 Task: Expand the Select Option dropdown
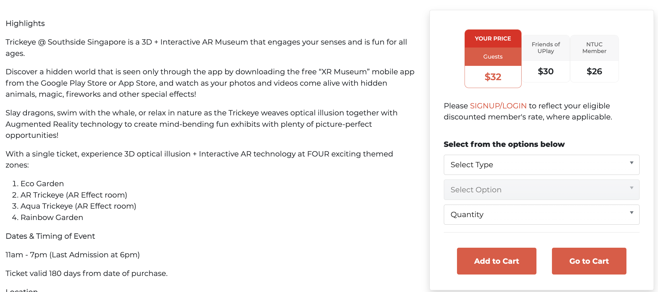coord(541,190)
